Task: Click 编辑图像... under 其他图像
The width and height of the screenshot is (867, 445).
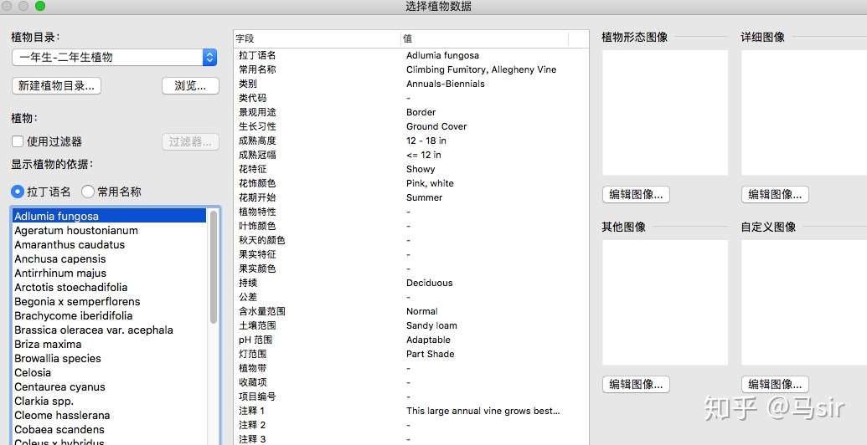Action: [636, 384]
